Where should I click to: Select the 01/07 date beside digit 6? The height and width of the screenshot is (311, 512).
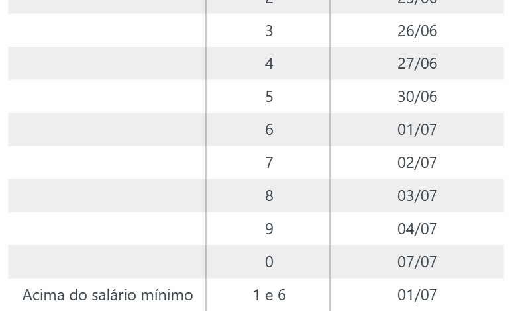click(x=417, y=130)
